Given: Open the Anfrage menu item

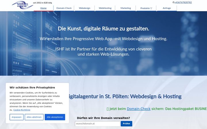Looking at the screenshot, I should [x=167, y=8].
